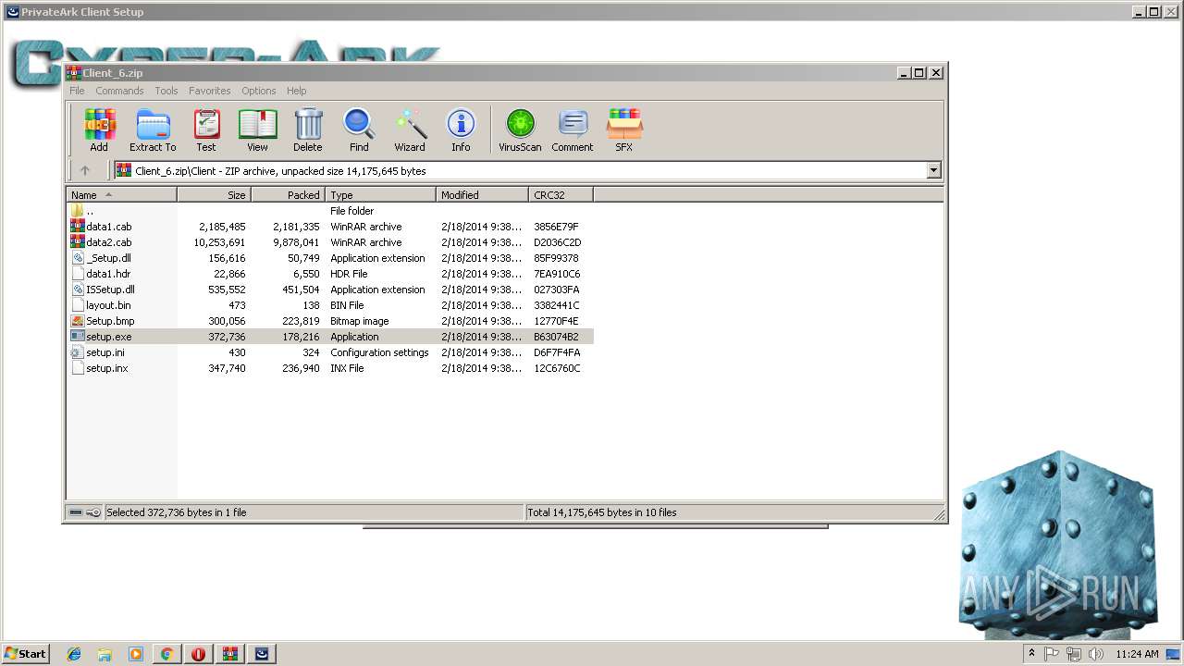The image size is (1184, 666).
Task: Open the Favorites menu
Action: (x=210, y=91)
